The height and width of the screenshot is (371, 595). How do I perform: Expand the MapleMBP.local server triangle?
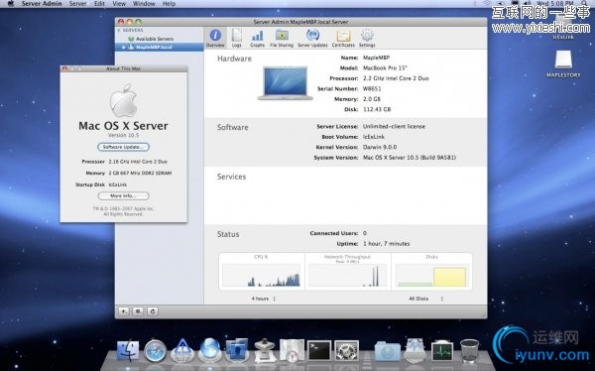[123, 47]
